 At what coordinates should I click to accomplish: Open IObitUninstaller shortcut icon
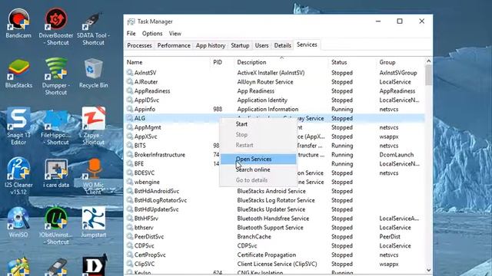tap(56, 225)
